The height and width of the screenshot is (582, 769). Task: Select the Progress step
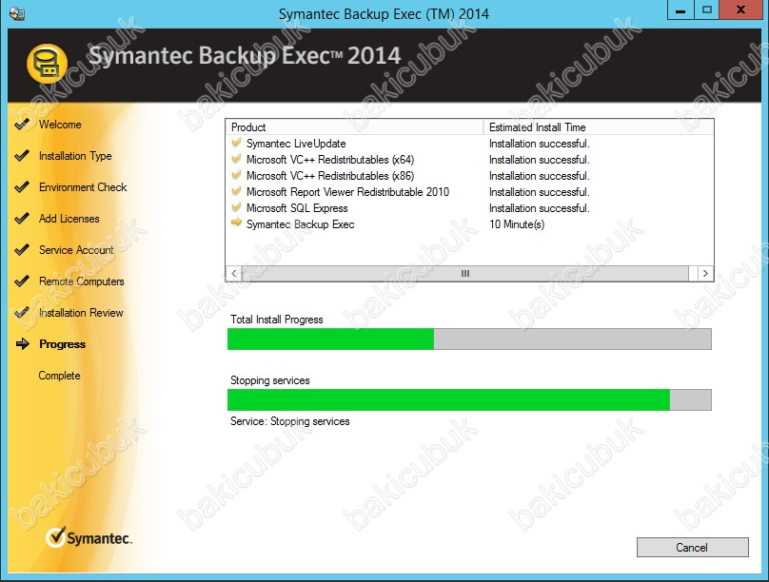pos(62,344)
